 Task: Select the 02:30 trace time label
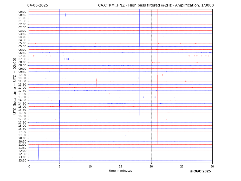click(22, 28)
